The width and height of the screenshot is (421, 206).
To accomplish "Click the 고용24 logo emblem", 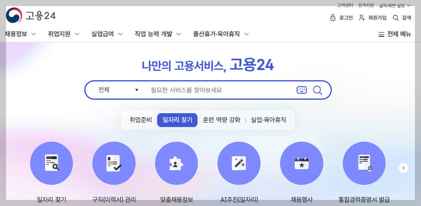I will pos(14,16).
